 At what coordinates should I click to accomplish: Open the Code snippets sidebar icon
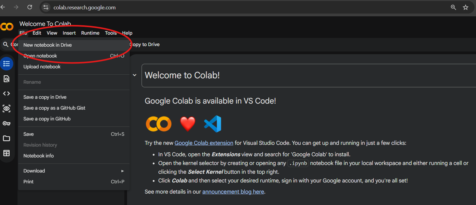coord(6,94)
